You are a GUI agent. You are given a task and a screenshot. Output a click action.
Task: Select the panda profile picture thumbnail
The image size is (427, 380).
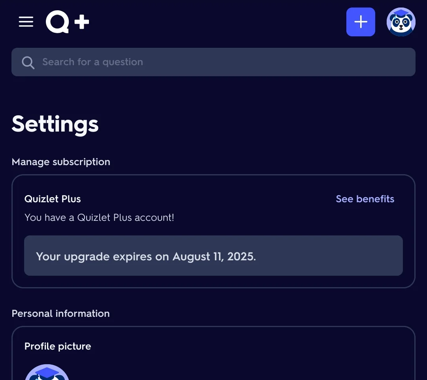pos(47,372)
